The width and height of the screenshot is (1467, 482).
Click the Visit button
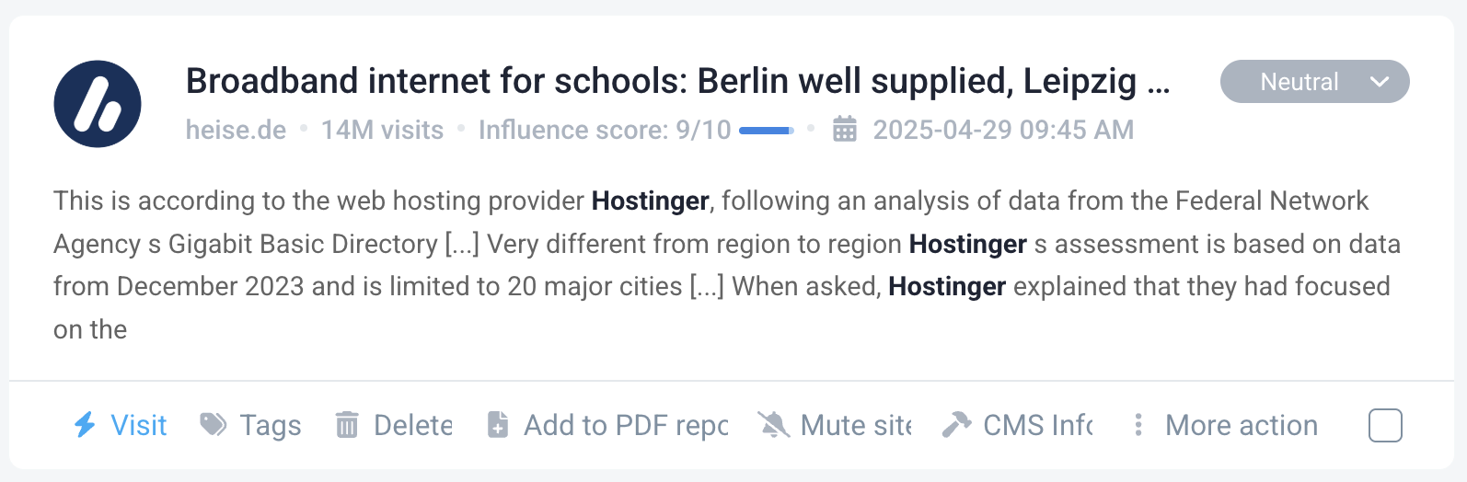pyautogui.click(x=121, y=425)
